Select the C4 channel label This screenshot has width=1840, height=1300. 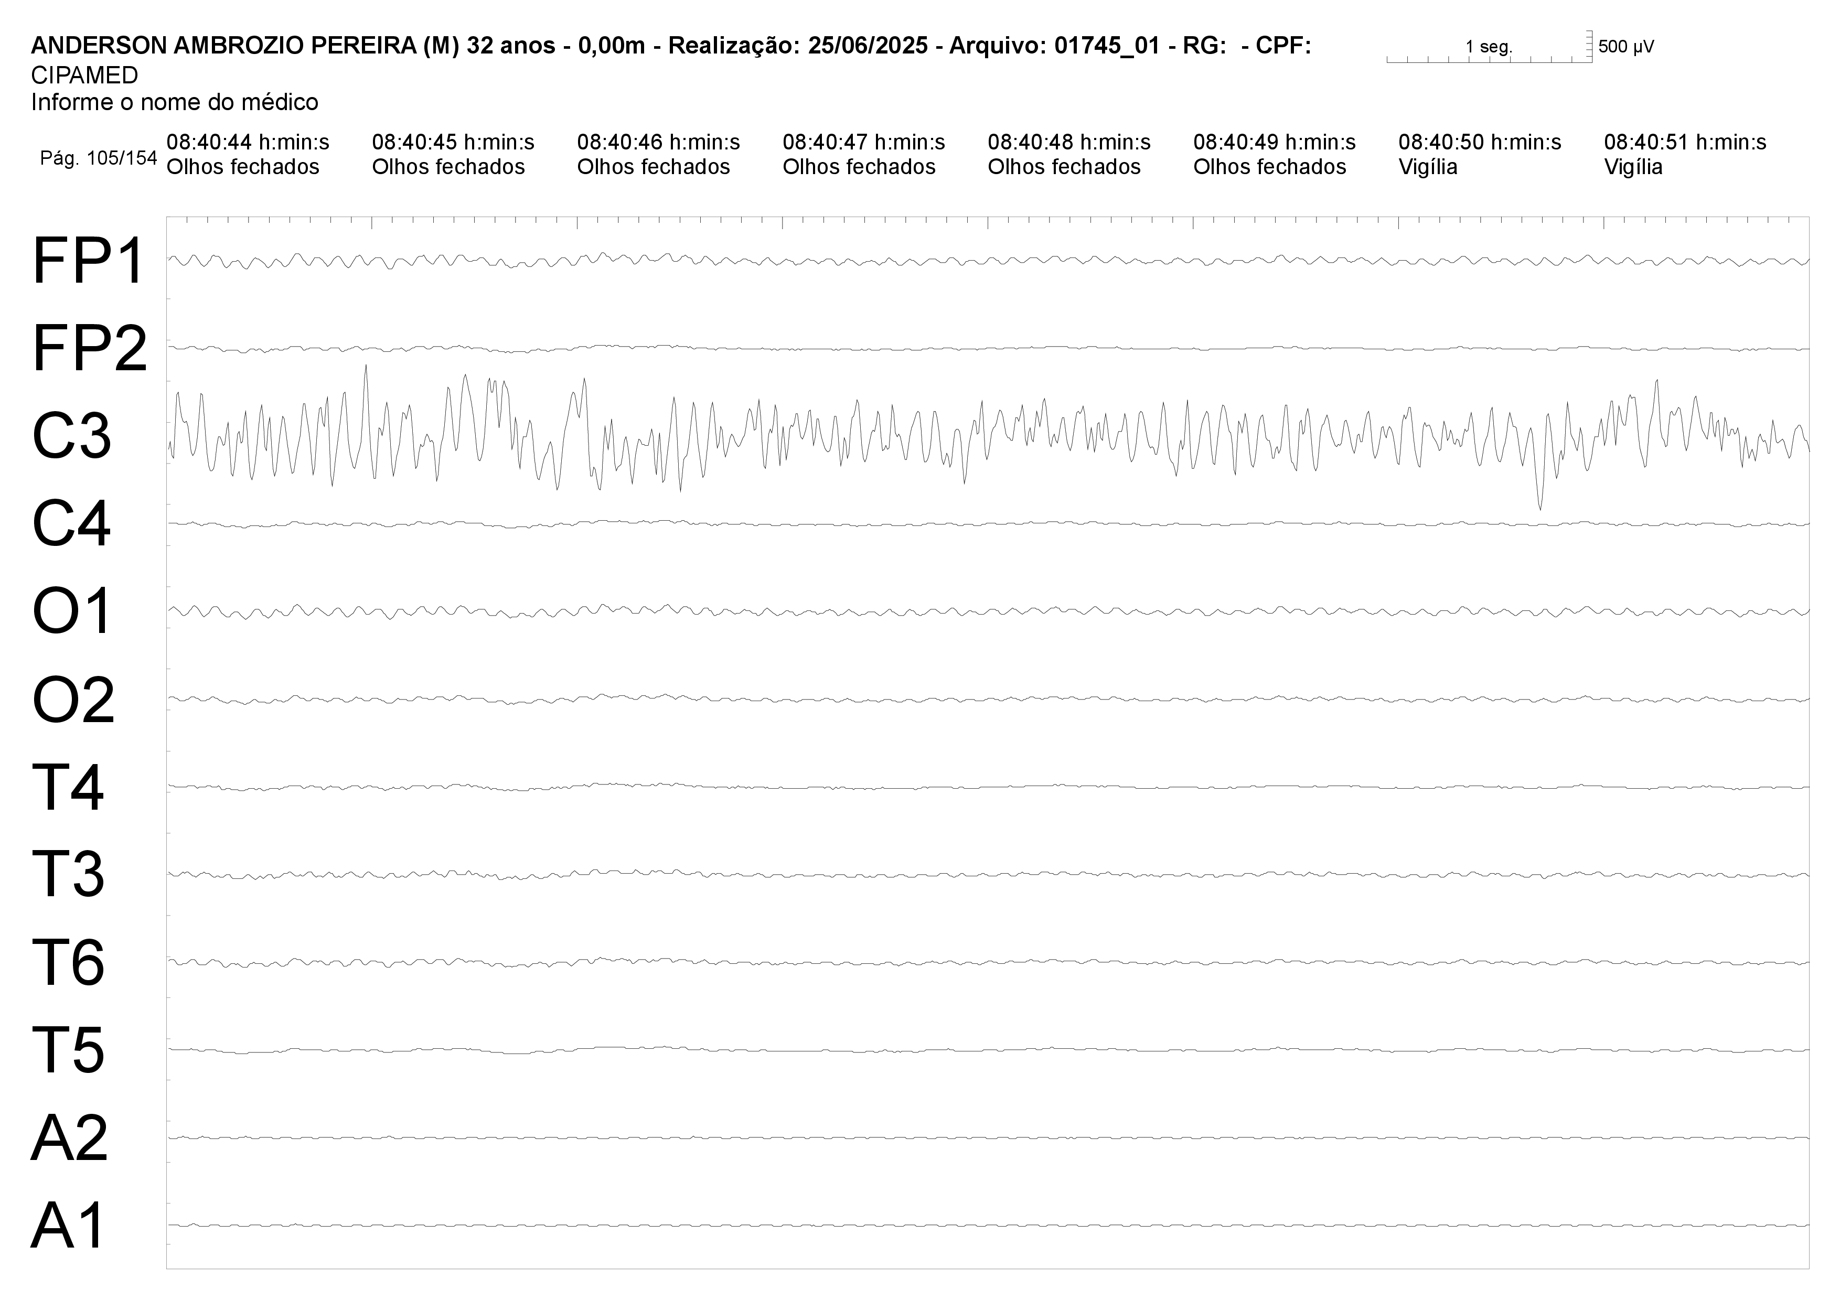[x=71, y=524]
